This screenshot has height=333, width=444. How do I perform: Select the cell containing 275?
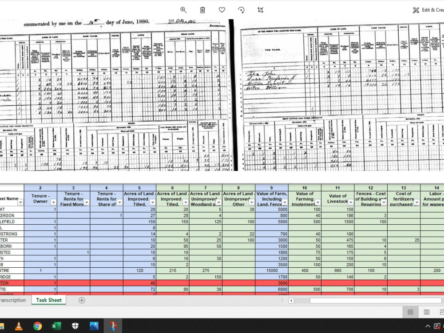click(206, 270)
